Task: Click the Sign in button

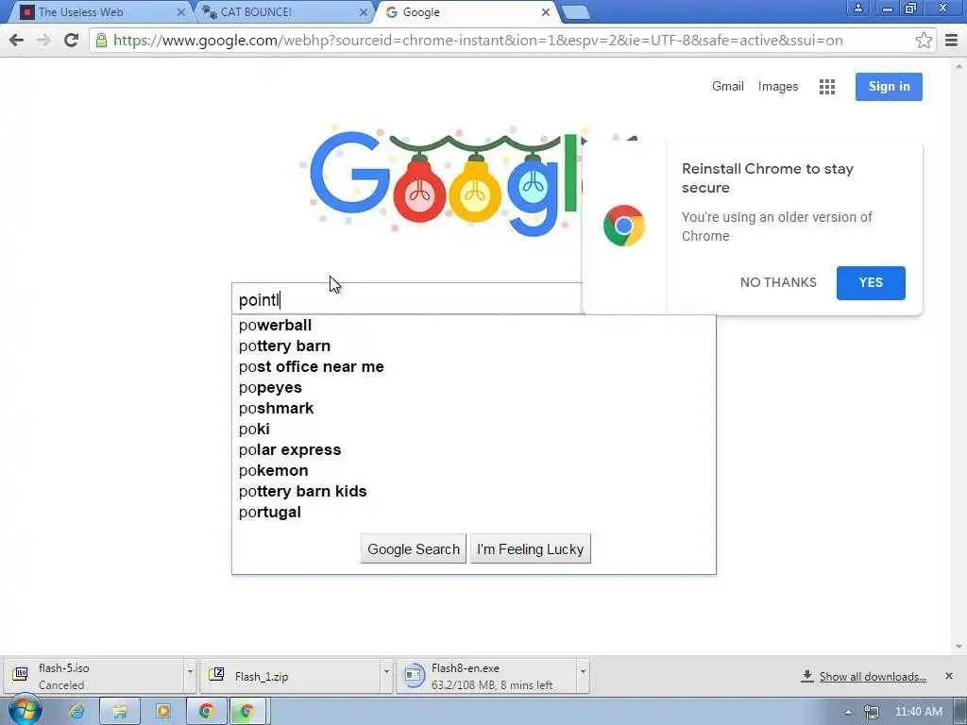Action: (889, 87)
